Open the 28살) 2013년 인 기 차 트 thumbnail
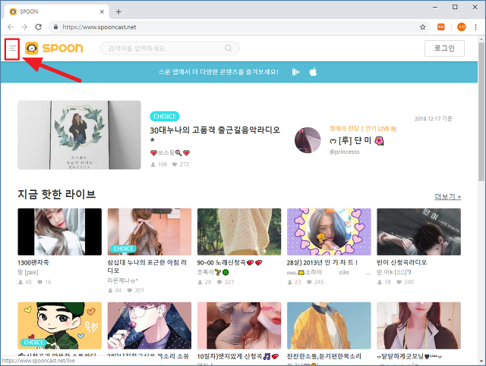This screenshot has width=486, height=366. point(329,232)
